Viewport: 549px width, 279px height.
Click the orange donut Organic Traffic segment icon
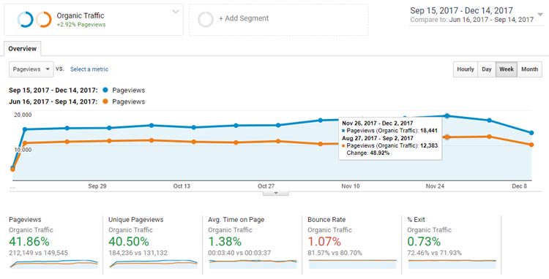pyautogui.click(x=44, y=20)
